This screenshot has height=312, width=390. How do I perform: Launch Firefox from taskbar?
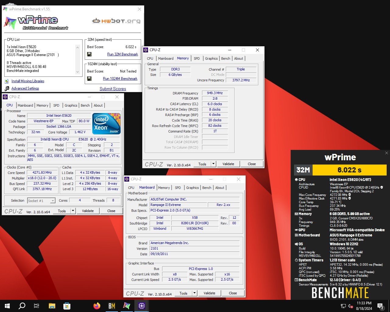(x=97, y=306)
